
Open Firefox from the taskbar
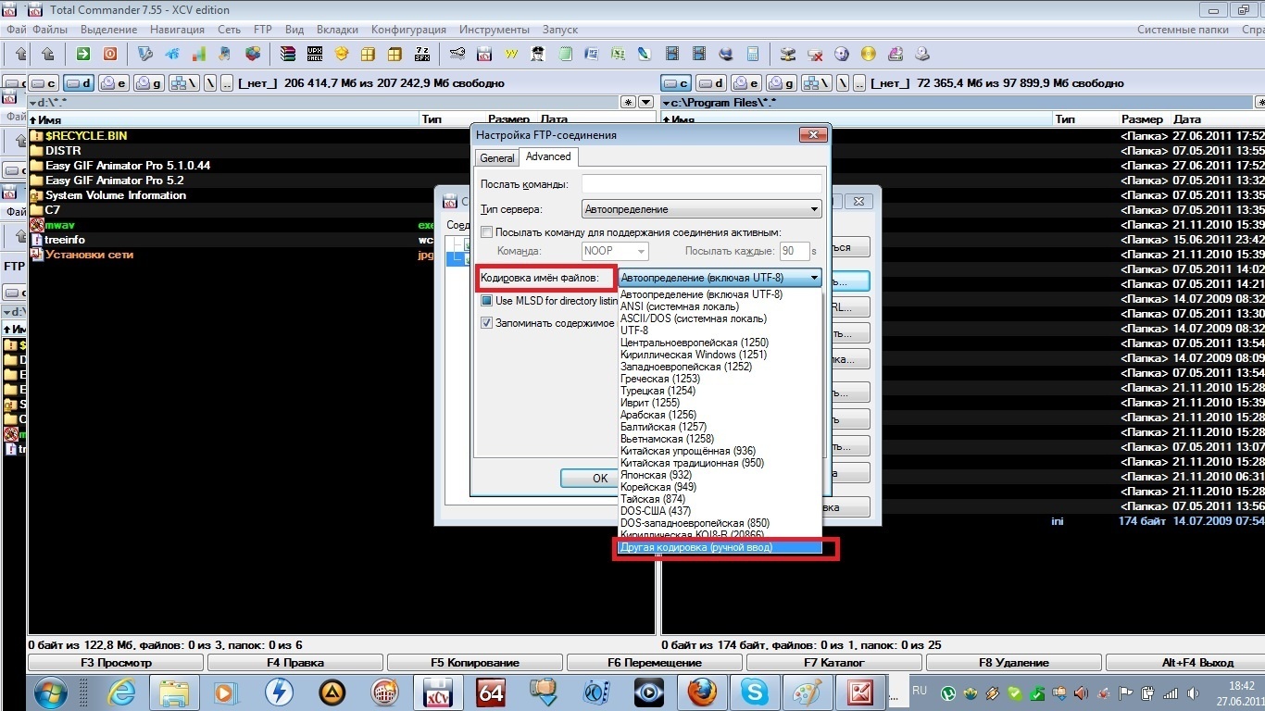(x=702, y=692)
